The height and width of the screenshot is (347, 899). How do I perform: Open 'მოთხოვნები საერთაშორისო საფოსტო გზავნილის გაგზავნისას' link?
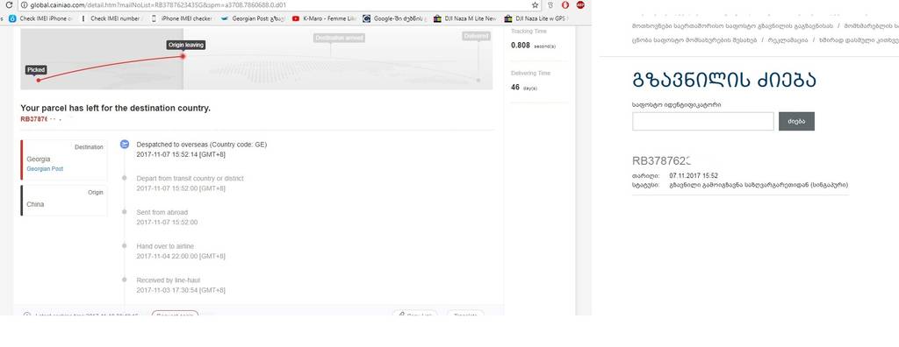pyautogui.click(x=732, y=25)
